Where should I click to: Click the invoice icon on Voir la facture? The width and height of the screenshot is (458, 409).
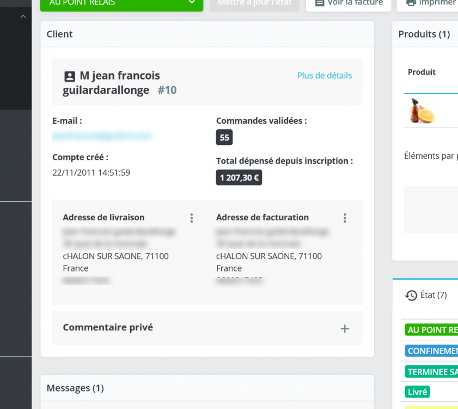(x=320, y=3)
